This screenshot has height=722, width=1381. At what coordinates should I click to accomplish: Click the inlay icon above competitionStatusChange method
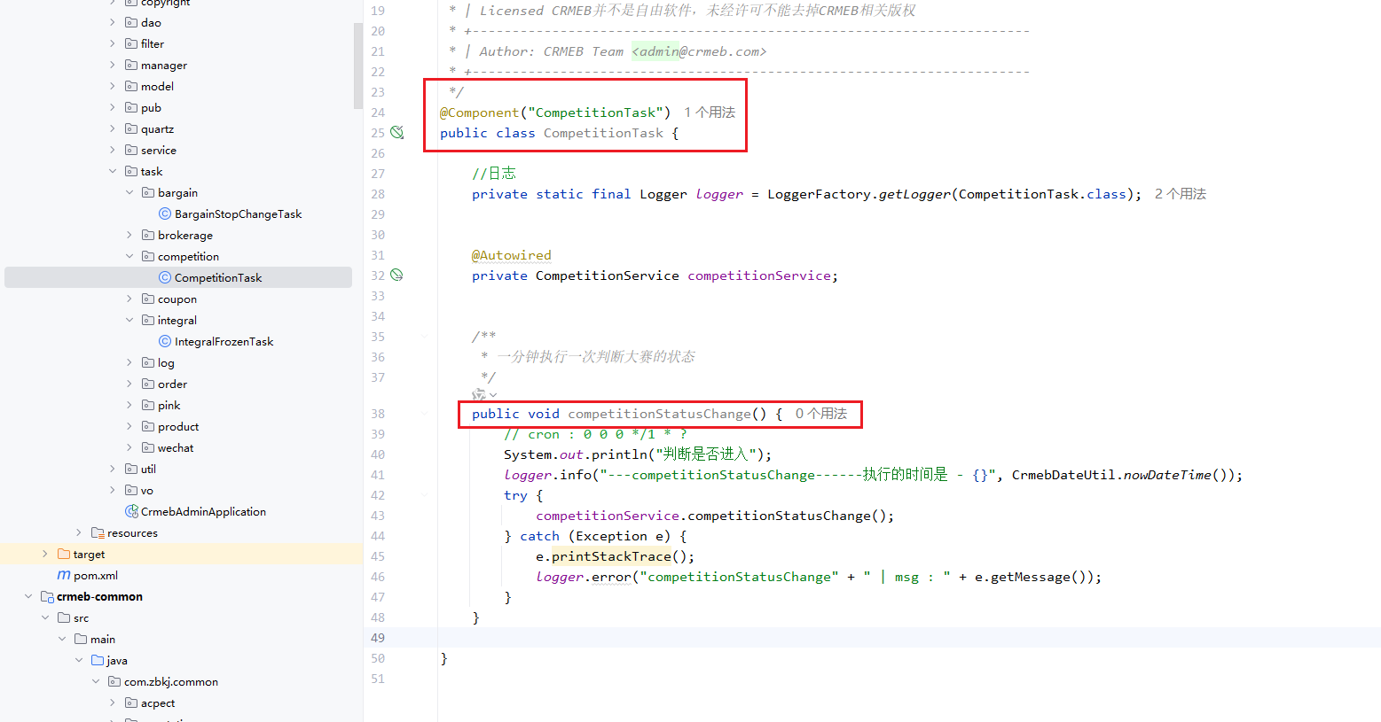[480, 394]
